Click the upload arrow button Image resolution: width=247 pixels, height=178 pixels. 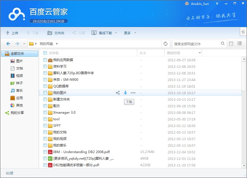[8, 33]
